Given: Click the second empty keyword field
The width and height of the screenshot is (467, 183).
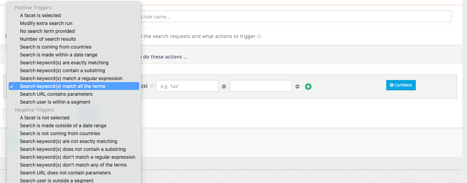Looking at the screenshot, I should tap(261, 86).
